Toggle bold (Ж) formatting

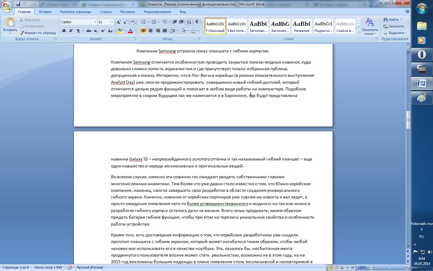point(64,31)
